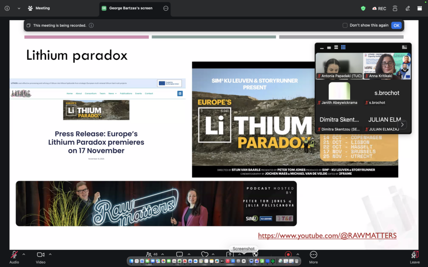
Task: Open the participants list showing 46
Action: coord(152,254)
